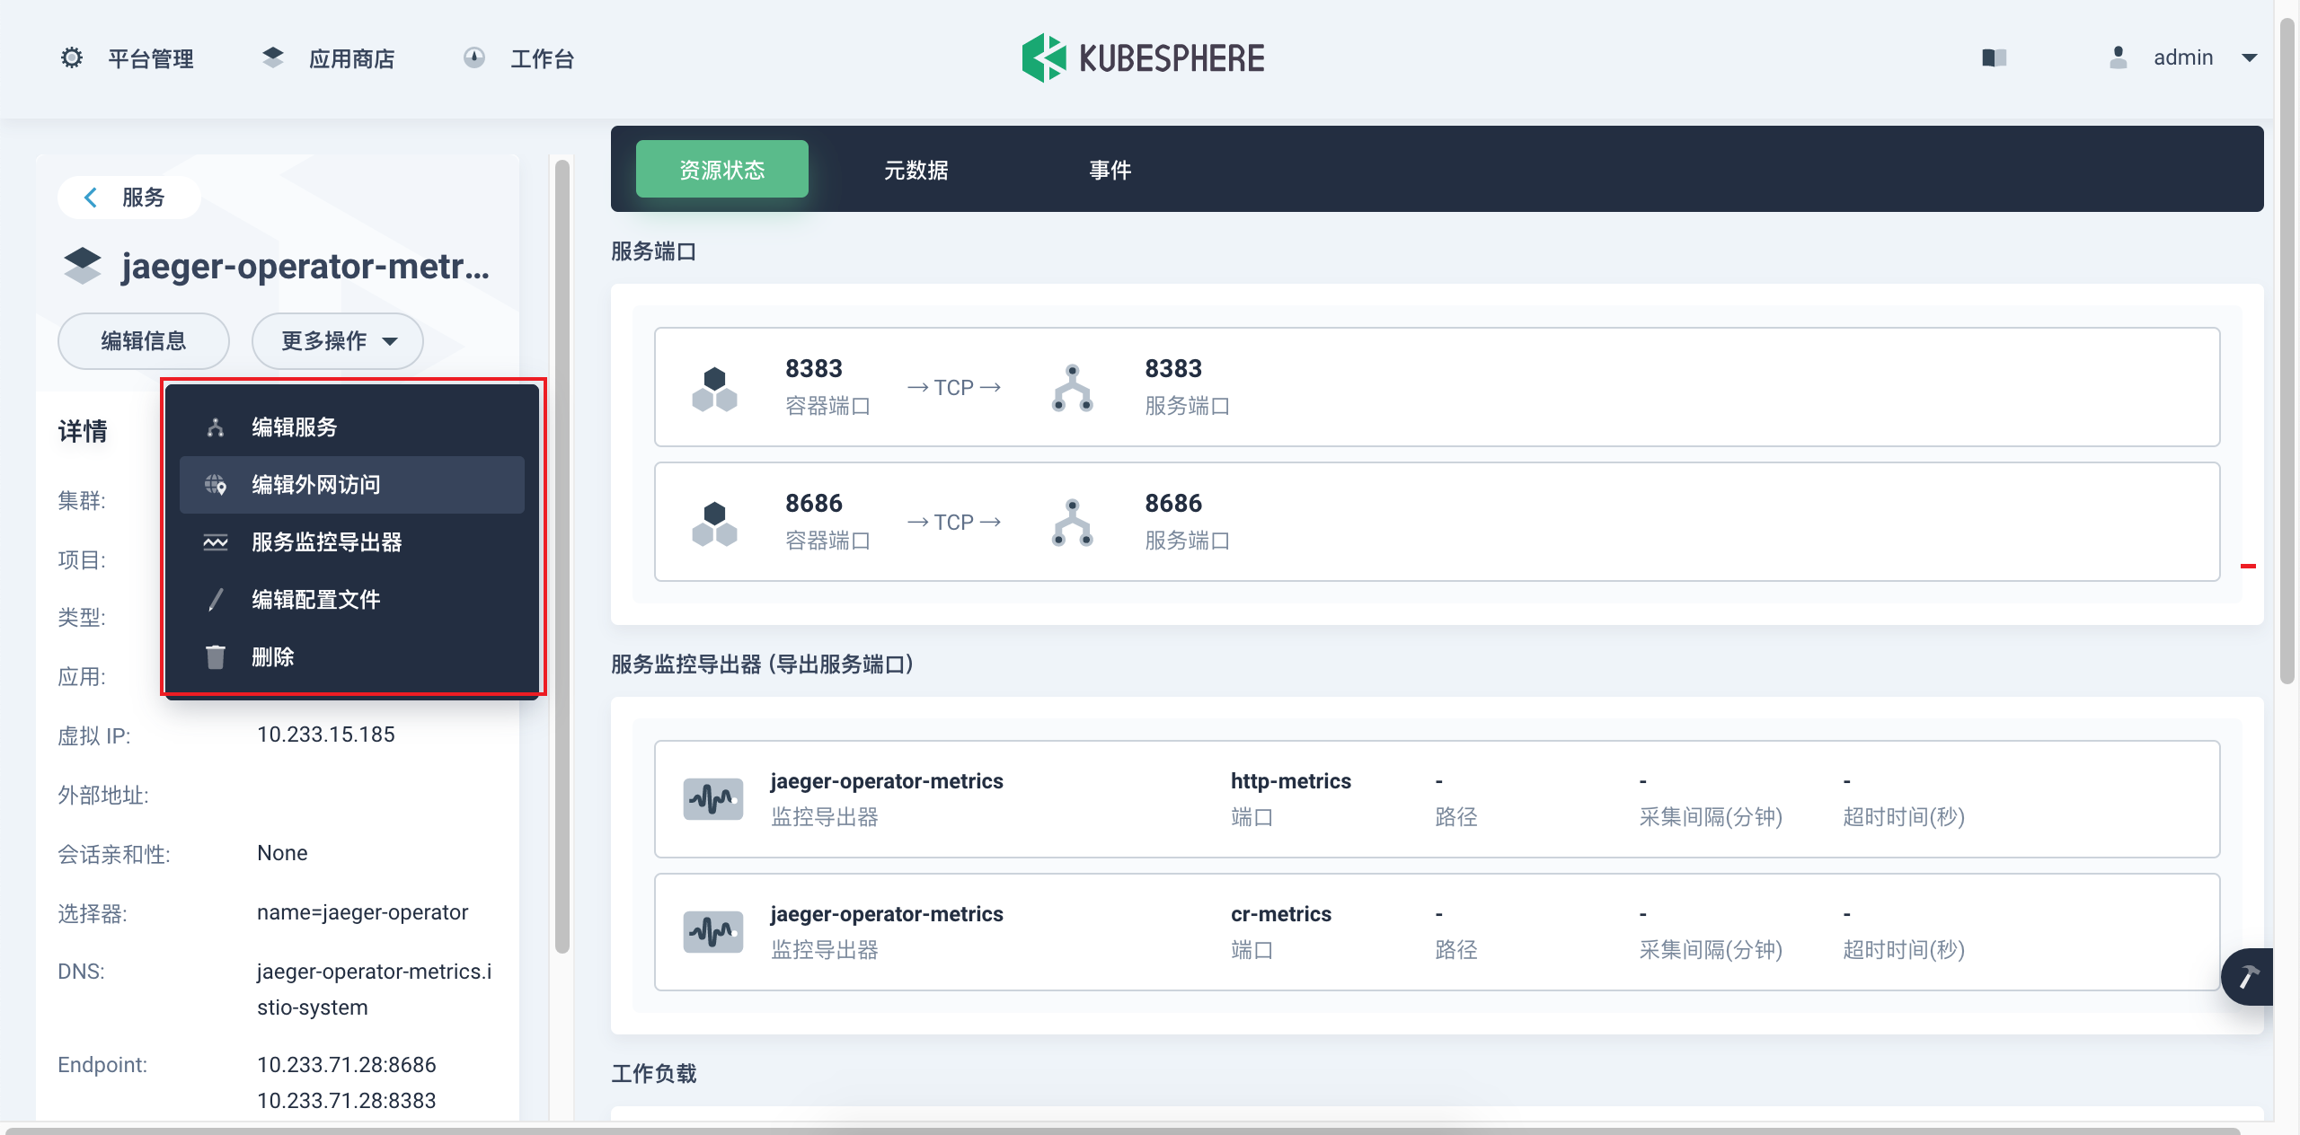Go back using the 服务 back button
The height and width of the screenshot is (1135, 2300).
click(126, 197)
